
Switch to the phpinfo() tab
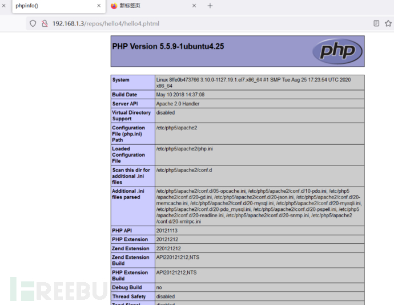46,6
